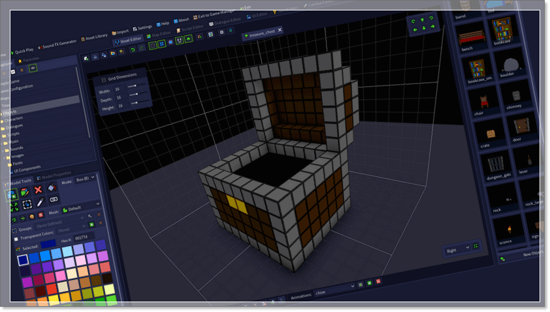Open the Animations close dropdown
The height and width of the screenshot is (312, 550).
pyautogui.click(x=334, y=290)
